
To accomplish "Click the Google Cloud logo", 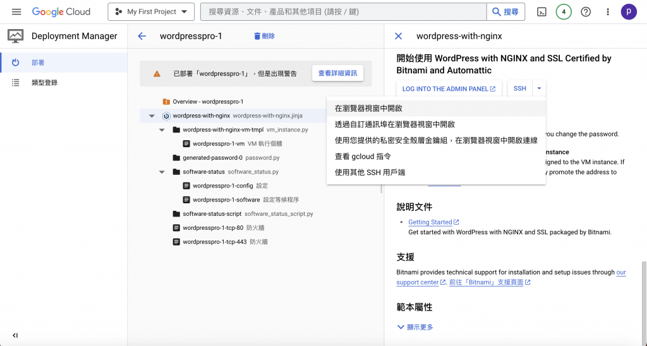I will [61, 11].
